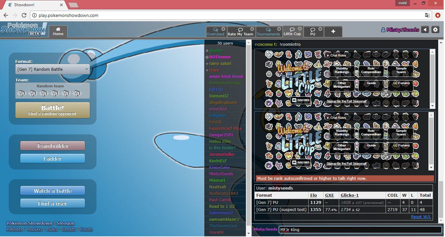The width and height of the screenshot is (445, 237).
Task: Select user Paul Carrot
Action: click(225, 200)
